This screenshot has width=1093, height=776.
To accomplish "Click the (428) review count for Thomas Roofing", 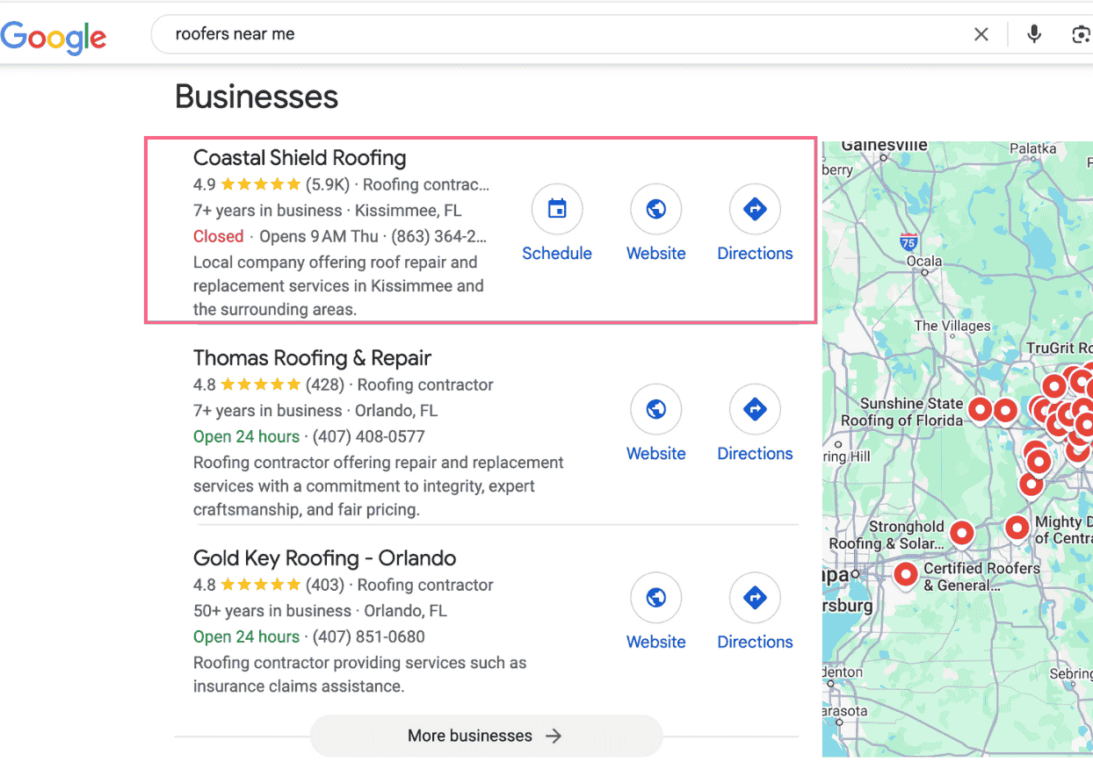I will tap(325, 384).
